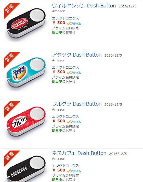This screenshot has width=143, height=182.
Task: Select エレクトロニクス category under ネスカフェ
Action: click(66, 166)
